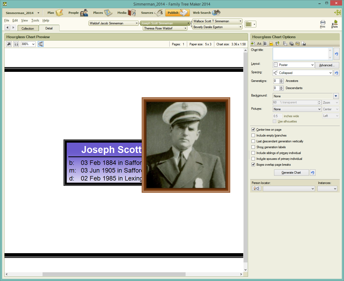Click the use saved settings icon
Image resolution: width=344 pixels, height=281 pixels.
[278, 43]
